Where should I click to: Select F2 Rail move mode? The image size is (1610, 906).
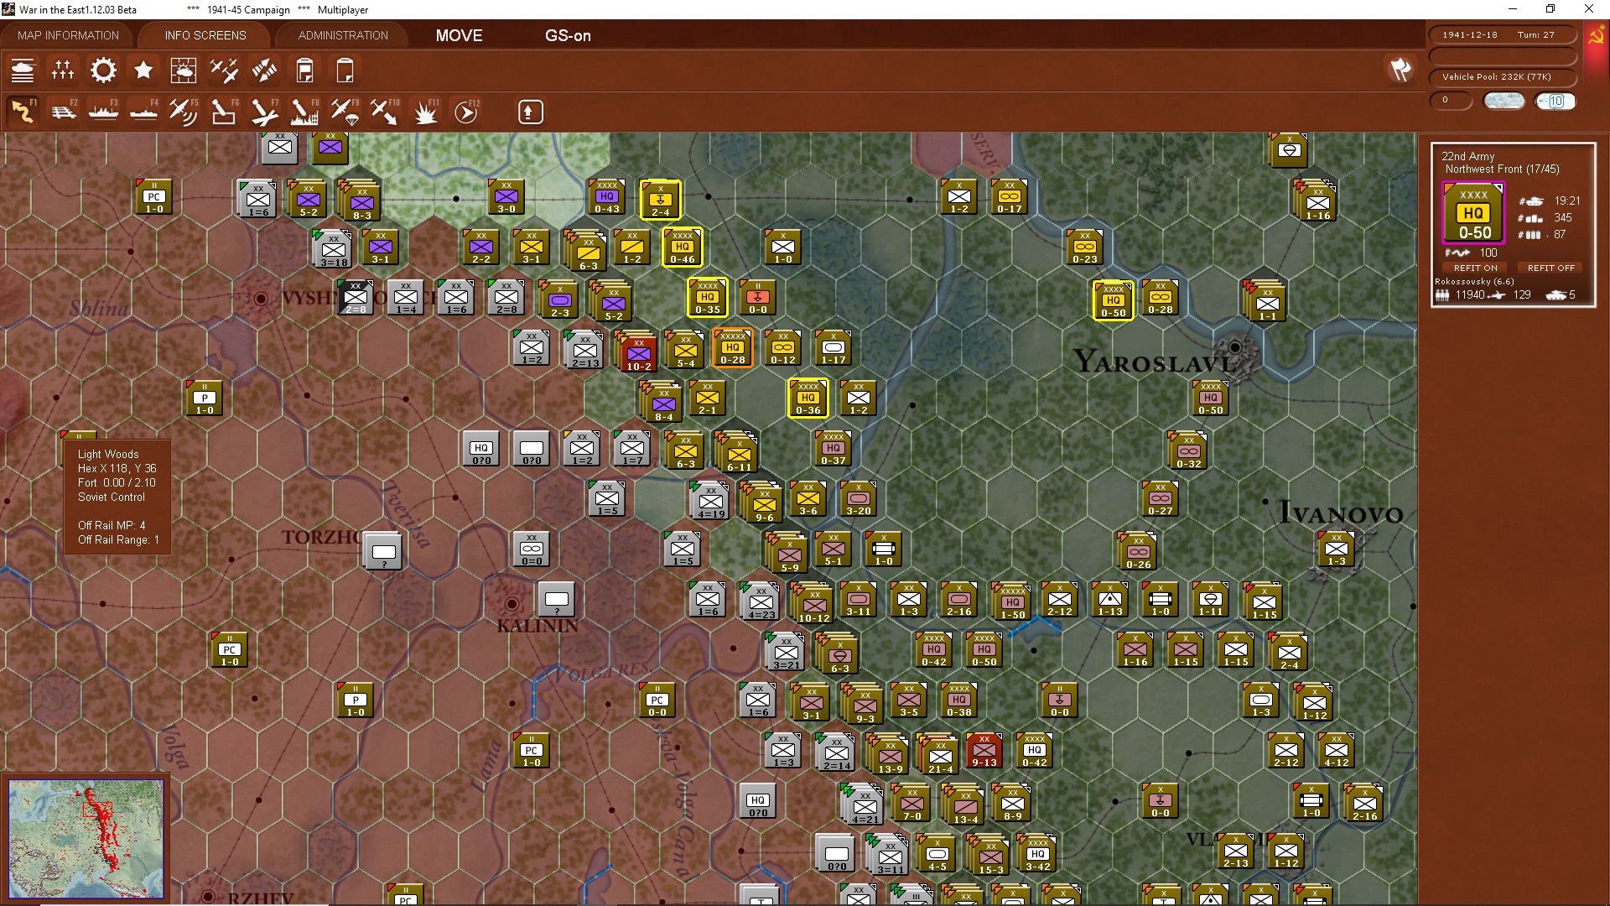coord(63,112)
